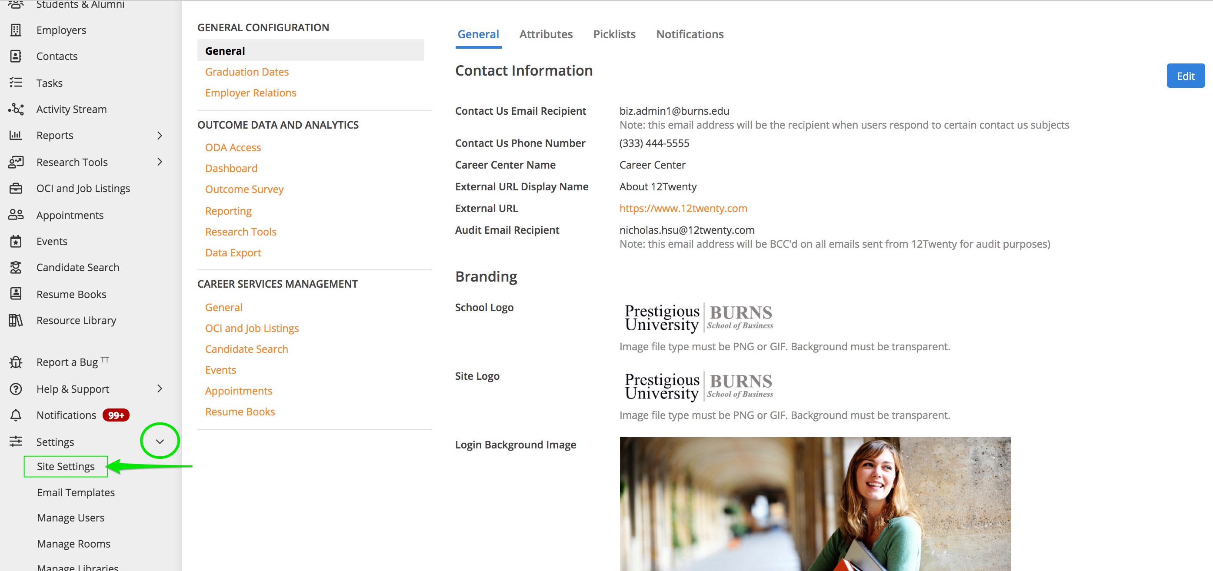Open the Picklists tab
This screenshot has width=1213, height=571.
(x=614, y=34)
